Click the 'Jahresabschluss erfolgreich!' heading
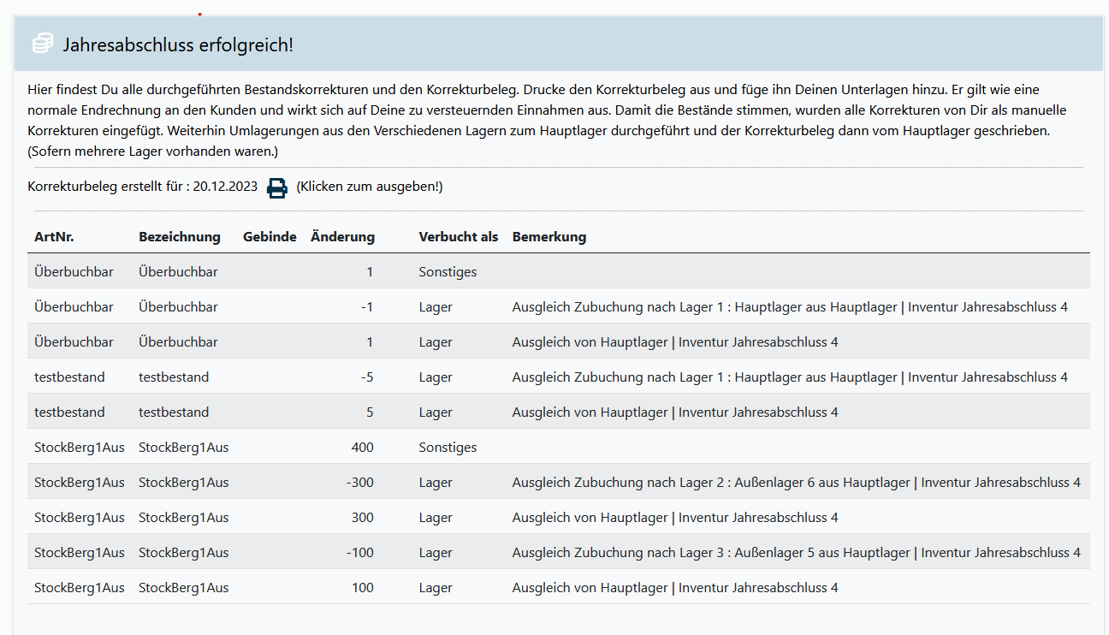 [178, 45]
